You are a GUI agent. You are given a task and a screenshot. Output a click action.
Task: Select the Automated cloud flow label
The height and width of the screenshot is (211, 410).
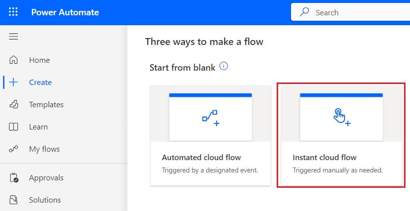coord(201,157)
